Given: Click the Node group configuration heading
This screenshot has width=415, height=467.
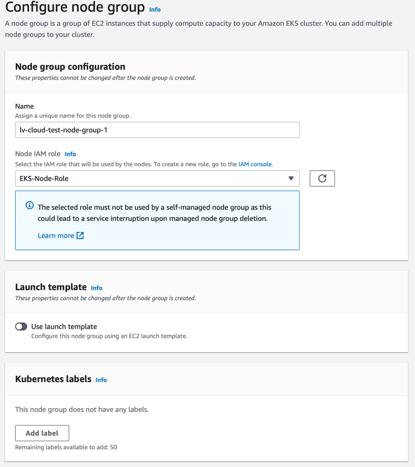Looking at the screenshot, I should 70,67.
